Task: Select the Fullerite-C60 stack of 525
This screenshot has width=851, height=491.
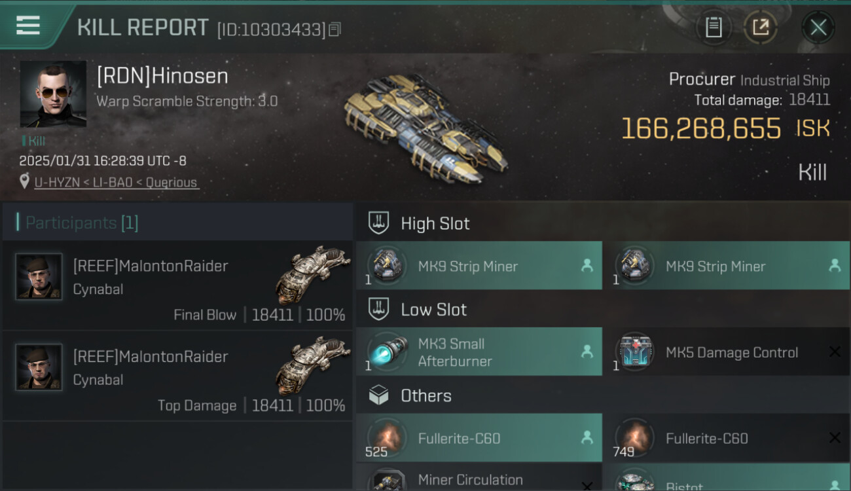Action: click(479, 438)
